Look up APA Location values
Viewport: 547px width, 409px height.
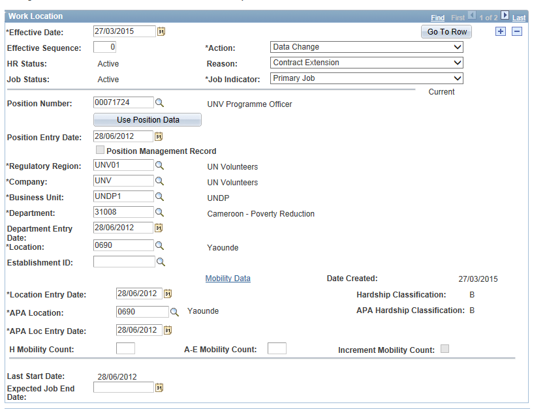coord(174,312)
